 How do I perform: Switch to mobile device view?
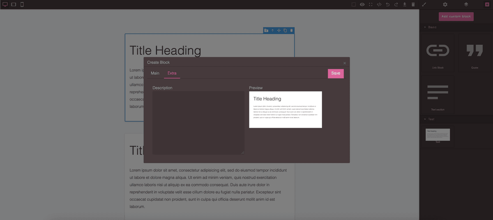22,5
